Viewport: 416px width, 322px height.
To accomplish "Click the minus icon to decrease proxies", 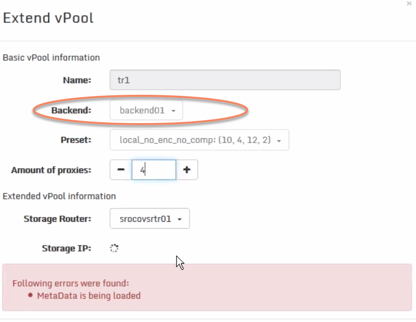I will click(120, 170).
